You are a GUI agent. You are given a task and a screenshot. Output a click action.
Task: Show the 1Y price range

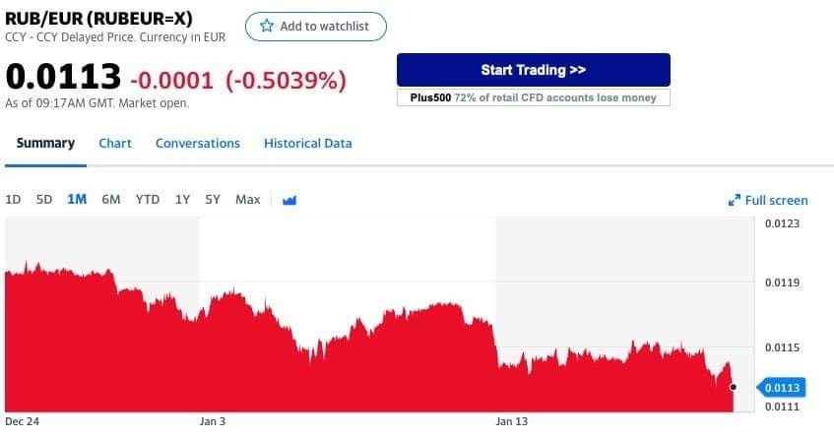[x=182, y=200]
